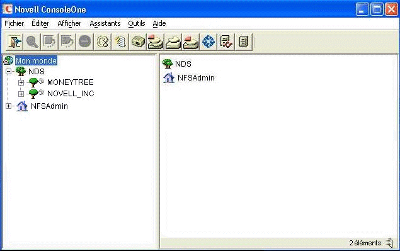Open the Assistants menu
The height and width of the screenshot is (251, 400).
(x=105, y=23)
